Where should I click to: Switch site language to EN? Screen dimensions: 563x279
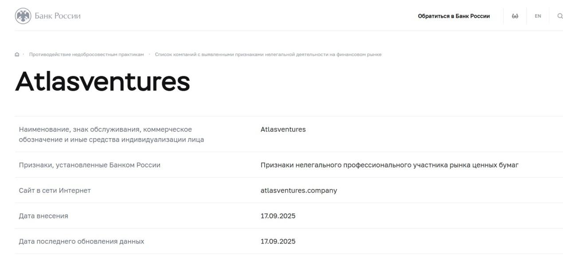point(538,16)
